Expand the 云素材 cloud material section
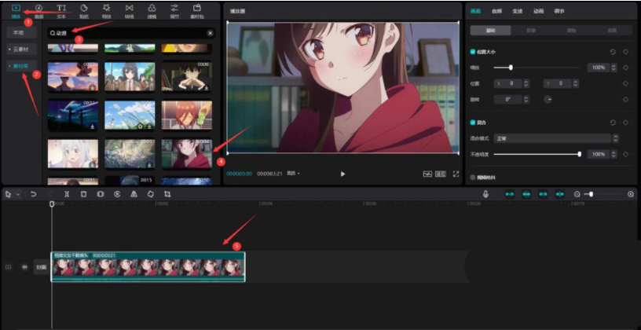Viewport: 641px width, 330px height. pyautogui.click(x=22, y=49)
